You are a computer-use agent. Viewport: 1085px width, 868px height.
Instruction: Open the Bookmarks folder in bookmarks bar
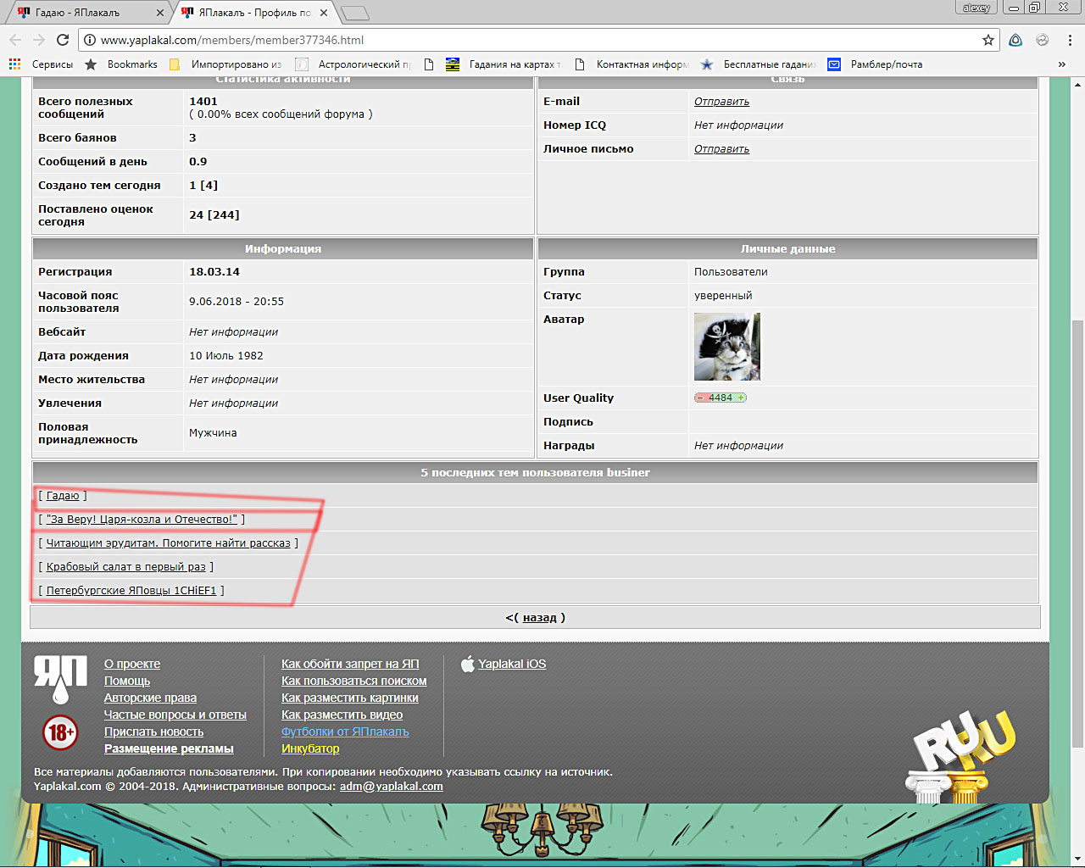[x=124, y=64]
